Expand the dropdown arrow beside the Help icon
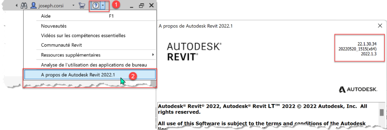 point(103,5)
